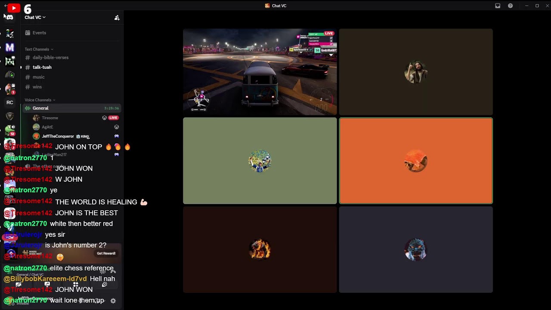This screenshot has width=551, height=310.
Task: Start an activity in voice channel
Action: coord(75,285)
